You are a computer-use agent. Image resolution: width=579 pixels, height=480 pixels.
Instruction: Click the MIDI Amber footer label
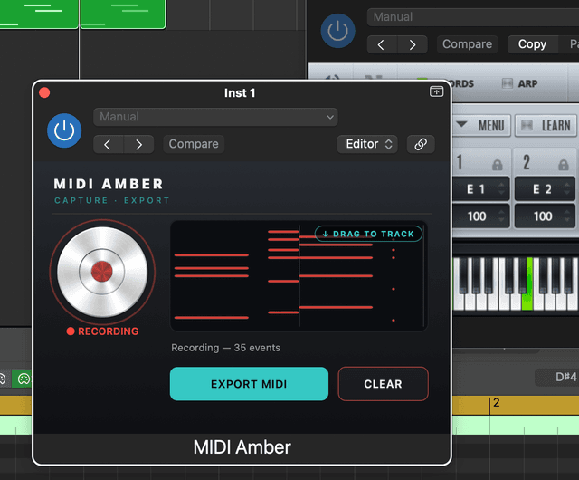point(242,447)
